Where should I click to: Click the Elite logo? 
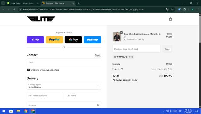click(41, 19)
